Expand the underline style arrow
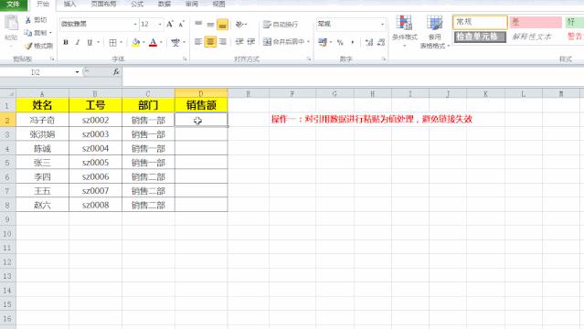Viewport: 584px width, 329px height. tap(98, 42)
